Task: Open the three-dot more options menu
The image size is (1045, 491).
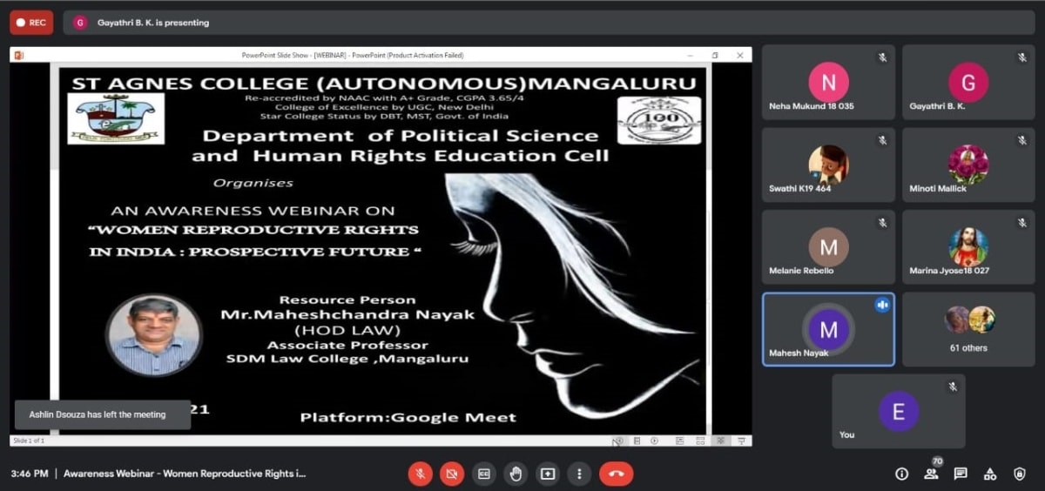Action: [x=579, y=474]
